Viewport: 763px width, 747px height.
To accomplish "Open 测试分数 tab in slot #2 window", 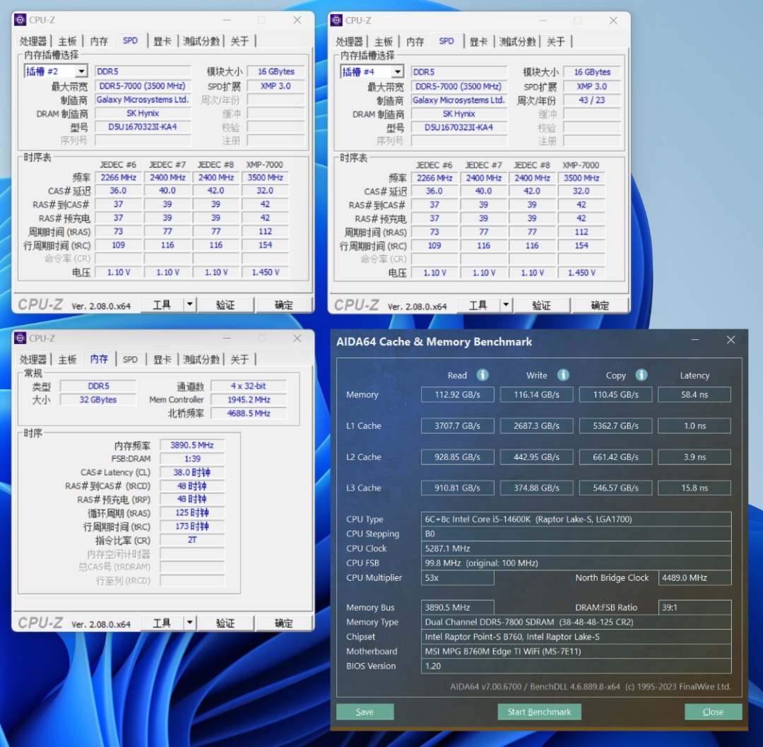I will (x=201, y=41).
